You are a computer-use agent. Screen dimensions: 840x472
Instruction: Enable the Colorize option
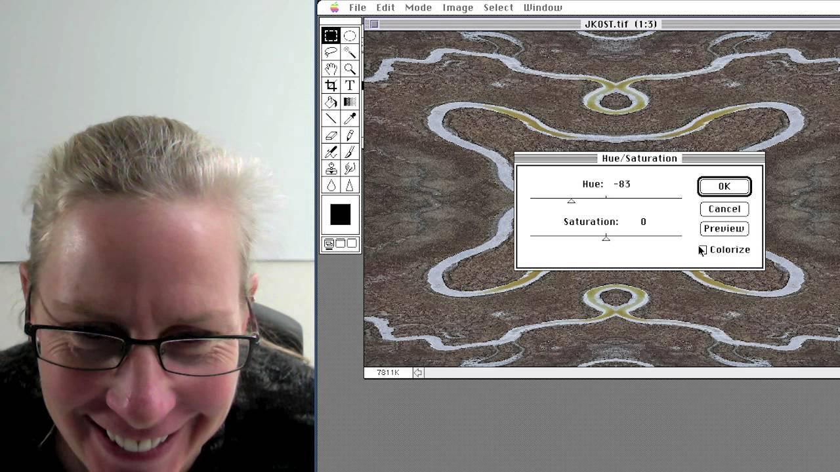(x=702, y=250)
